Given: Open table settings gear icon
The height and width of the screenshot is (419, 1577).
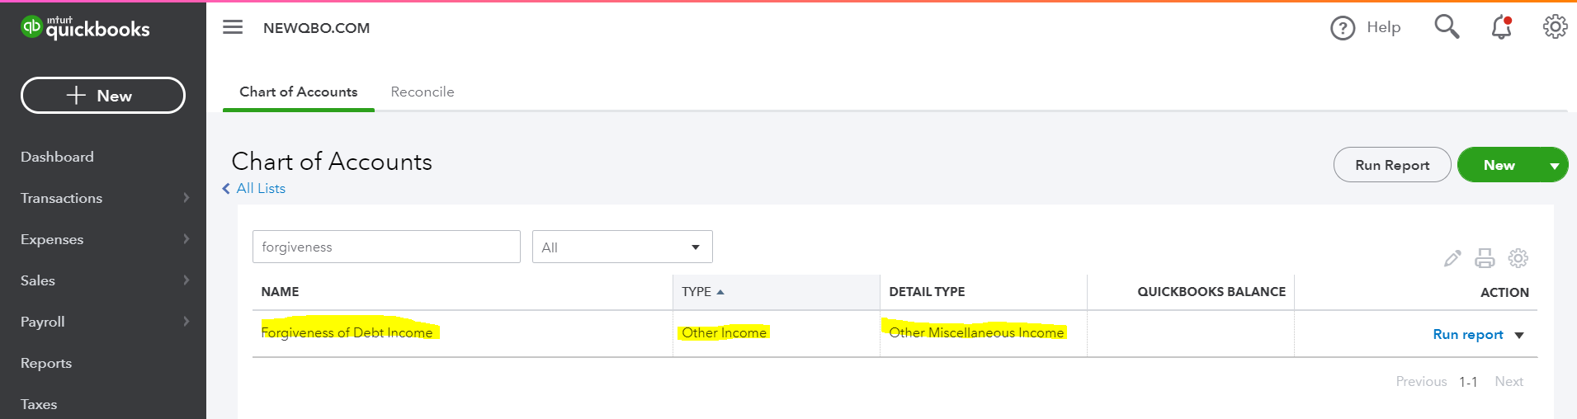Looking at the screenshot, I should pyautogui.click(x=1518, y=258).
